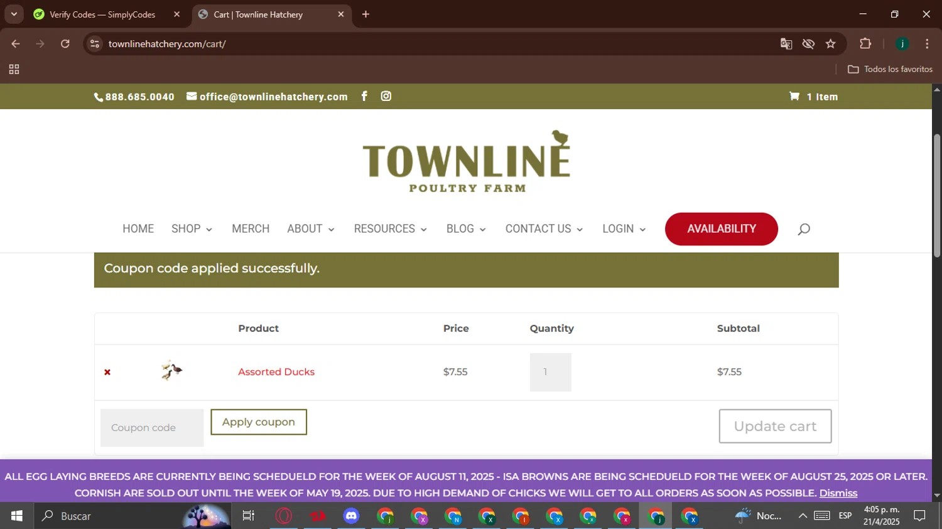Click the Windows taskbar Buscar search box
942x529 pixels.
tap(132, 516)
